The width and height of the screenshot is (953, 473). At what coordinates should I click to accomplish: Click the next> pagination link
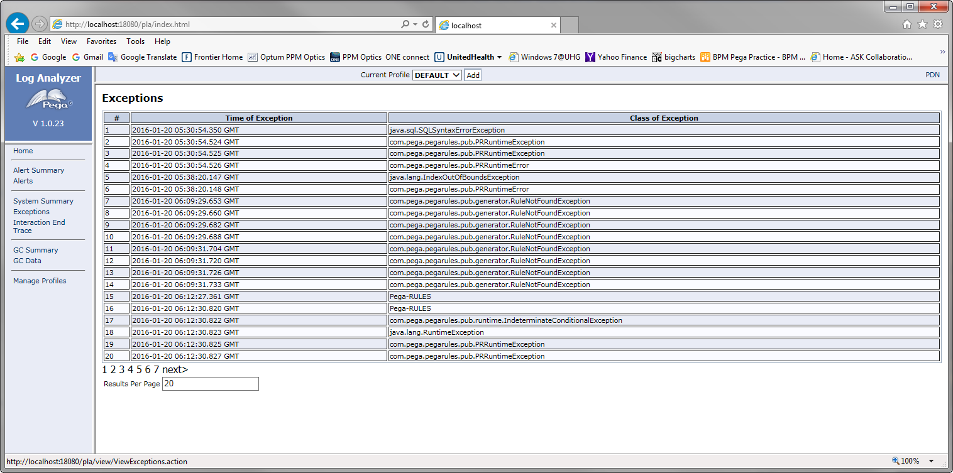coord(175,369)
